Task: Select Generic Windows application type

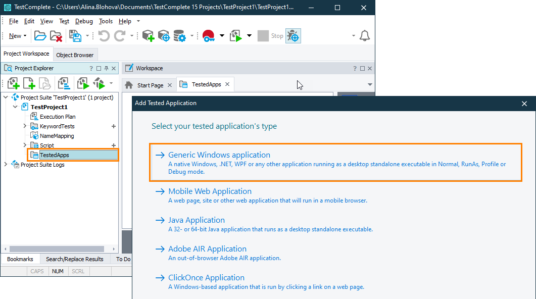Action: click(219, 155)
